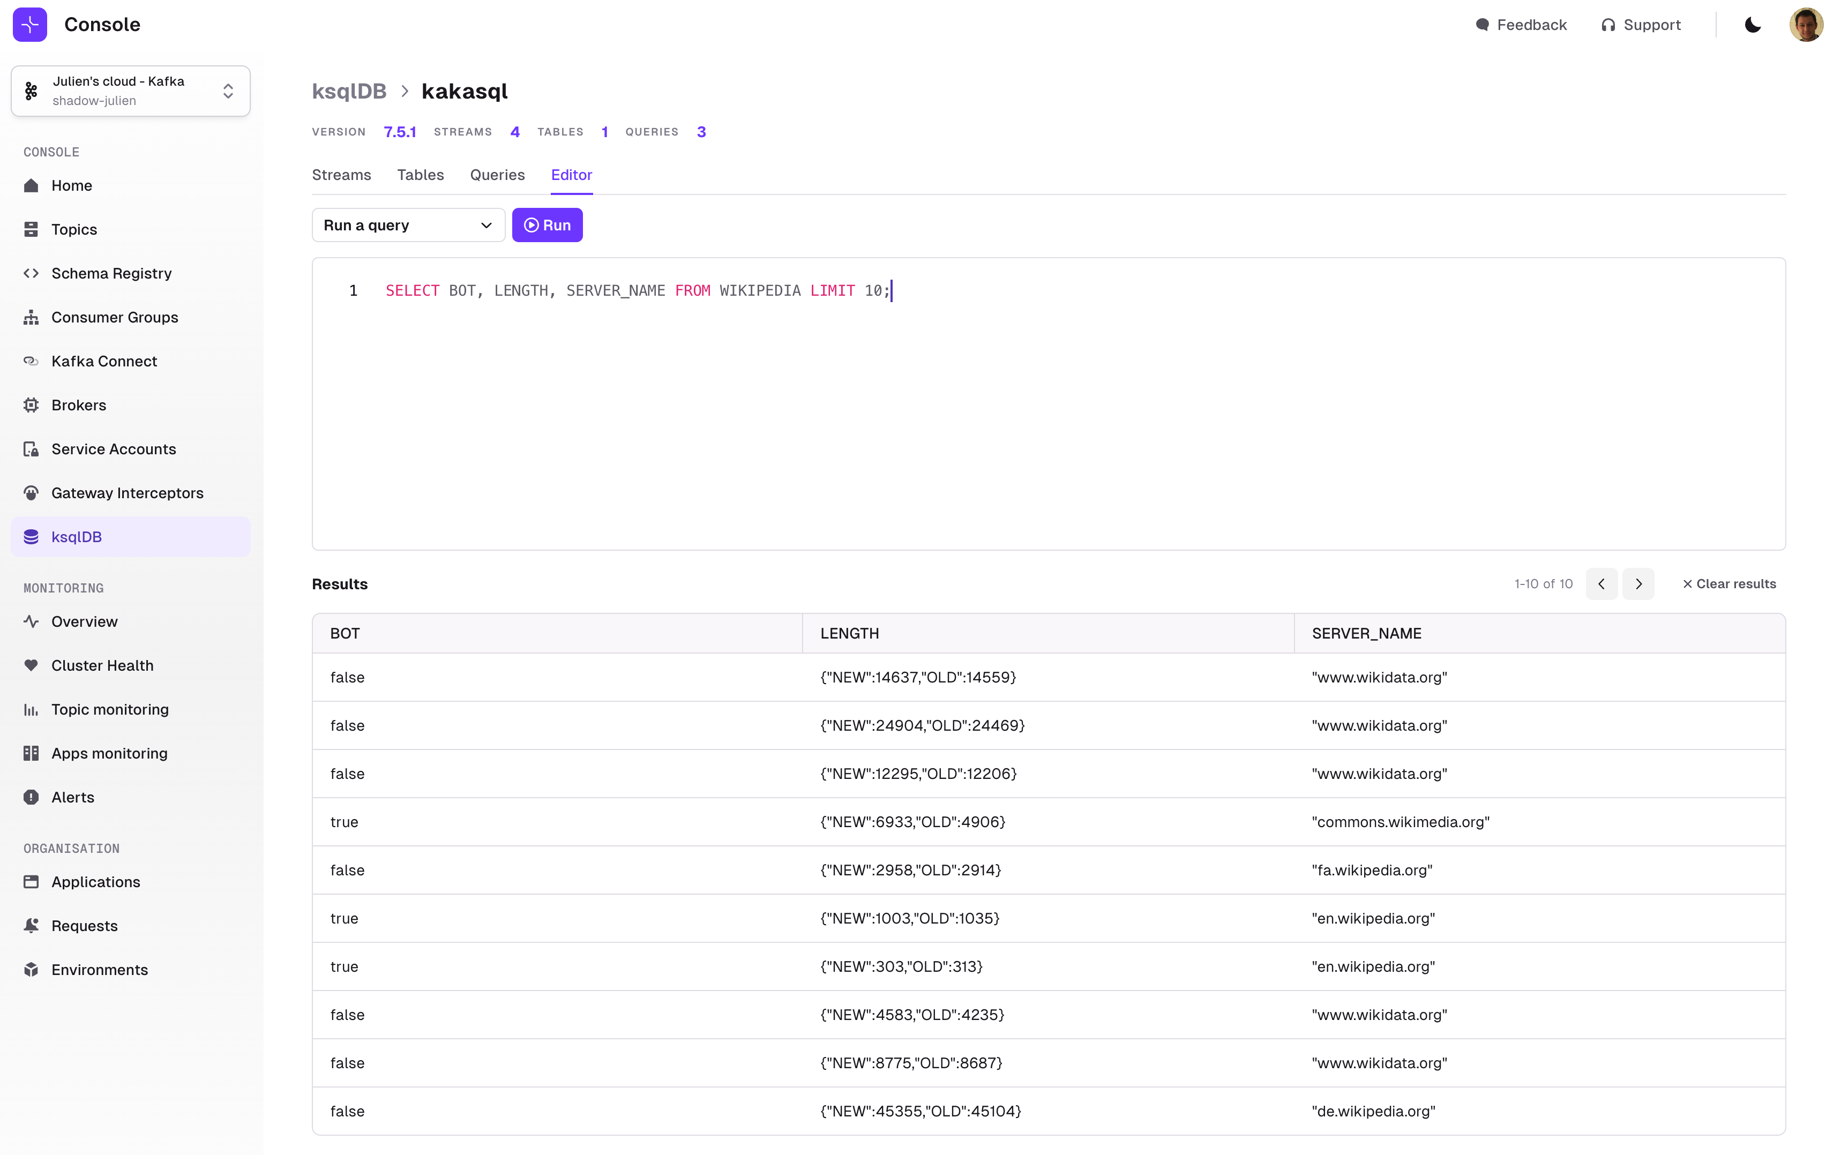1841x1155 pixels.
Task: Clear the query results
Action: pyautogui.click(x=1728, y=583)
